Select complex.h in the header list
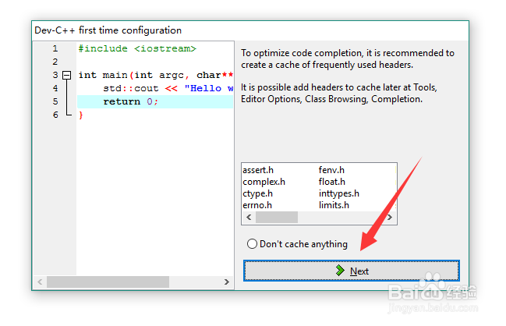 point(264,182)
